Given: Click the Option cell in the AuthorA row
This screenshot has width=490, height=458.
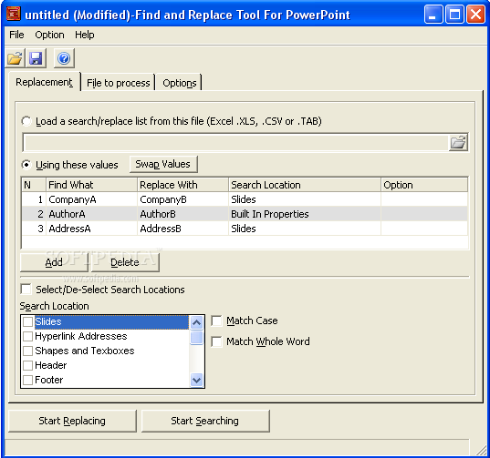Looking at the screenshot, I should [424, 214].
